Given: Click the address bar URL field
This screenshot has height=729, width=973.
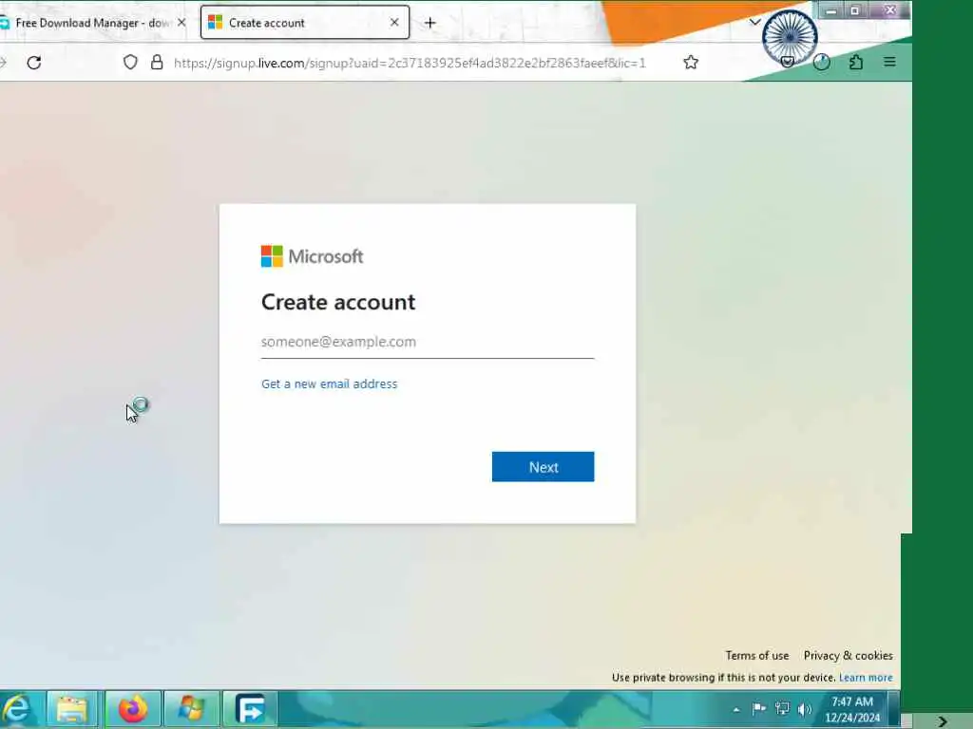Looking at the screenshot, I should 410,63.
